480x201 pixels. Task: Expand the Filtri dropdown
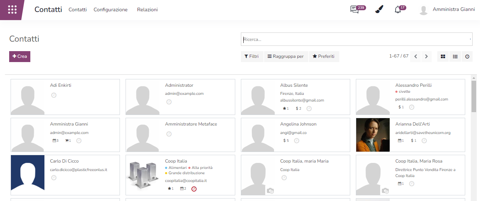pyautogui.click(x=252, y=56)
